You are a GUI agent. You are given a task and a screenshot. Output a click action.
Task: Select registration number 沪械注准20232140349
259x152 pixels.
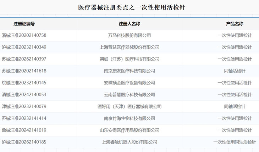(24, 47)
